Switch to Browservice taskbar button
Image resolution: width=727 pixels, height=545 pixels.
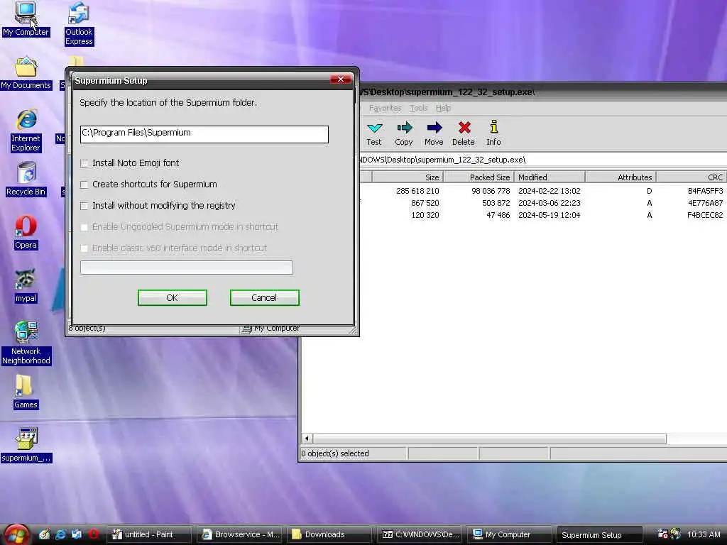point(240,535)
